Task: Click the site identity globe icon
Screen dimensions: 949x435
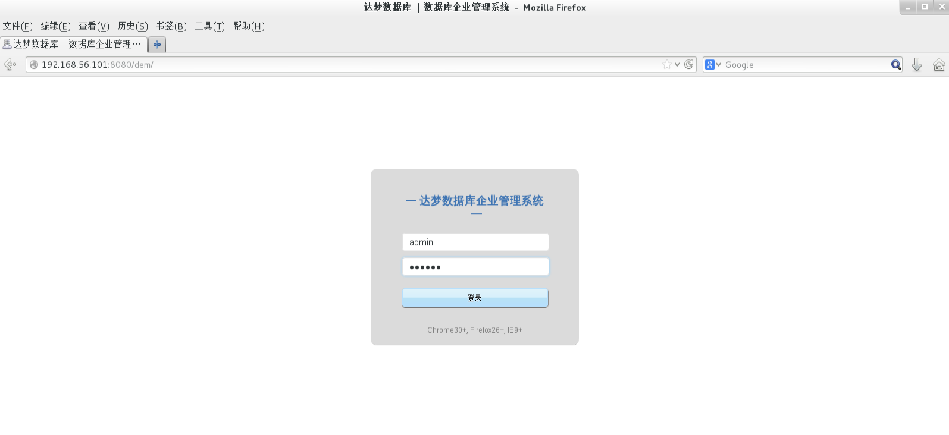Action: tap(34, 65)
